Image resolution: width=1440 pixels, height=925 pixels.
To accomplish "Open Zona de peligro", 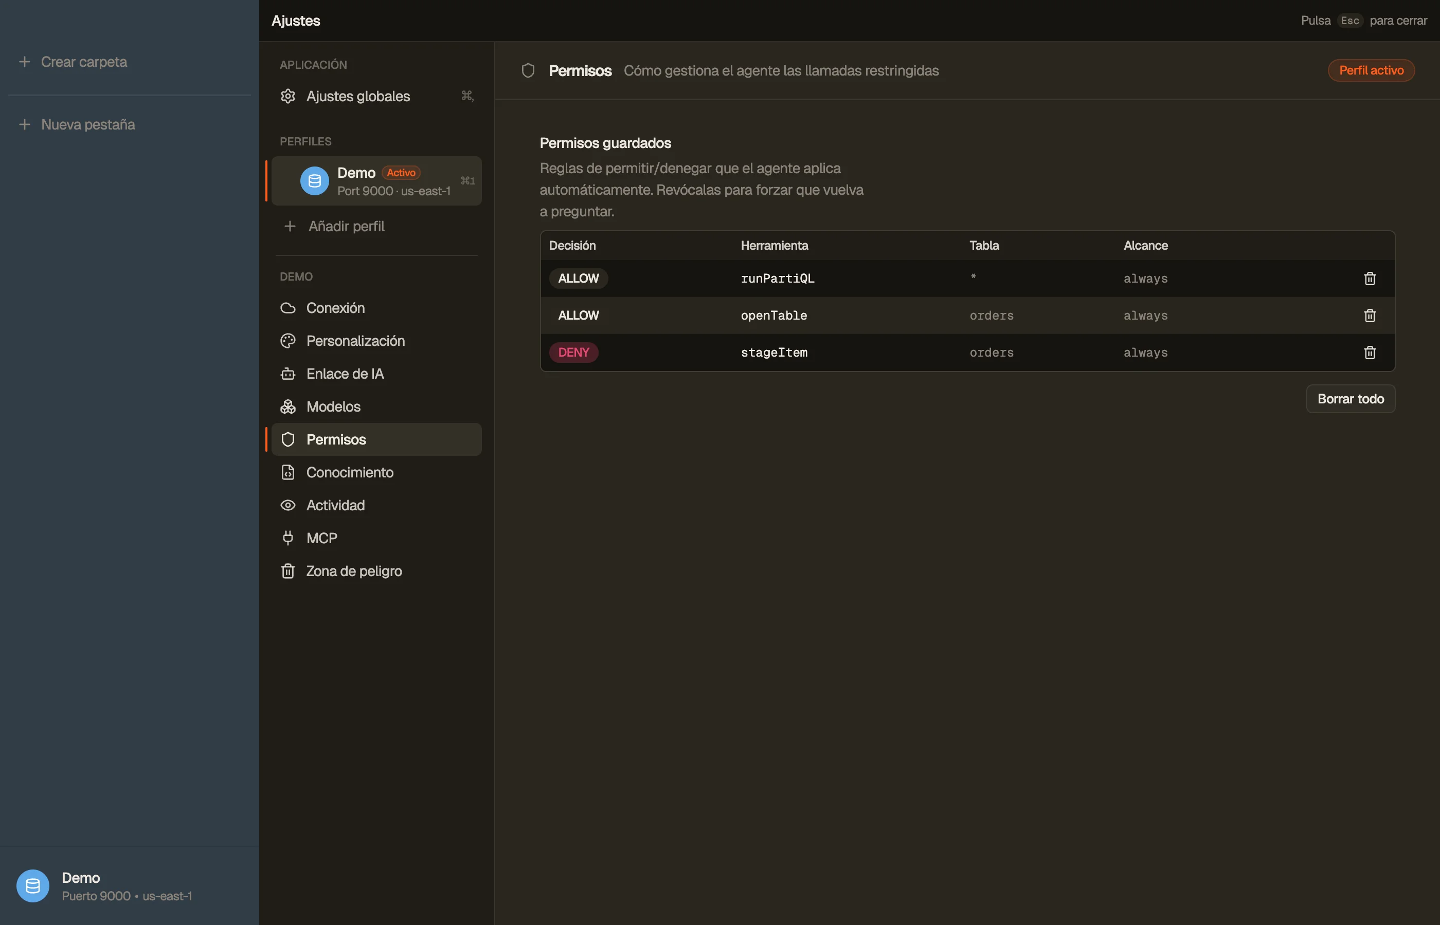I will (377, 571).
